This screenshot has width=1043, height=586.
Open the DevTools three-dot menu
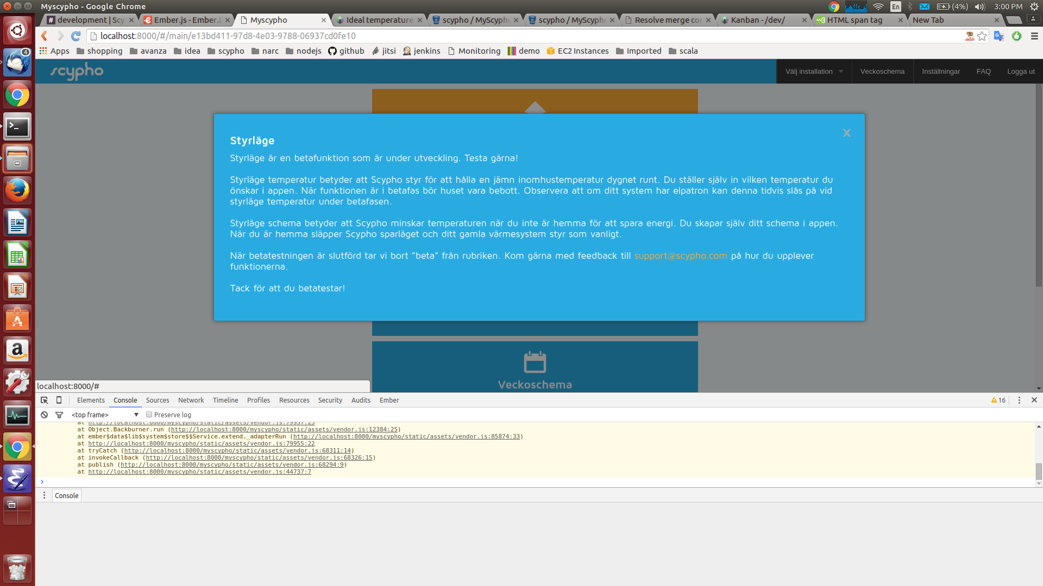pos(1019,400)
